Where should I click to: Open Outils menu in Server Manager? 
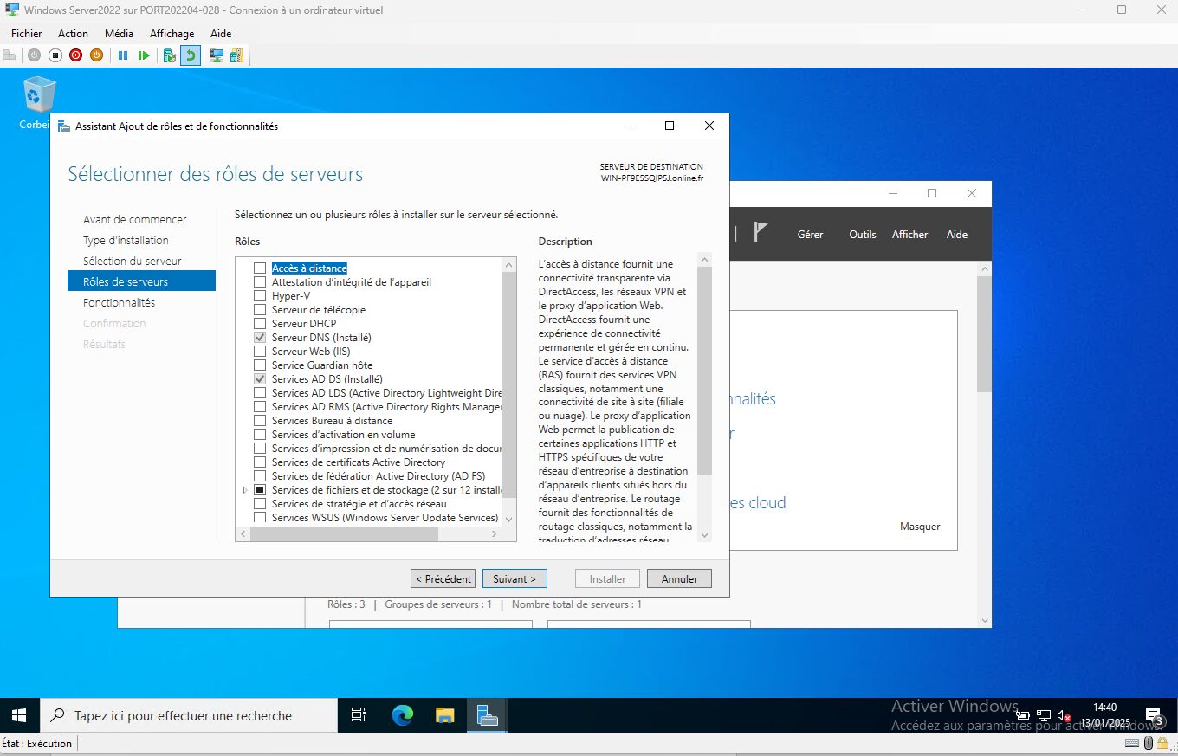pyautogui.click(x=863, y=235)
